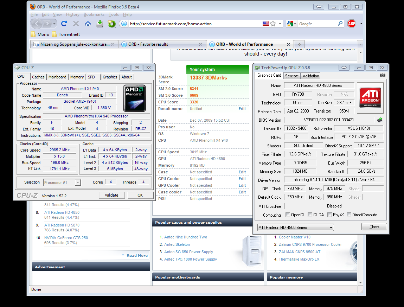Click the bookmark star in address bar
Viewport: 404px width, 307px height.
click(273, 24)
